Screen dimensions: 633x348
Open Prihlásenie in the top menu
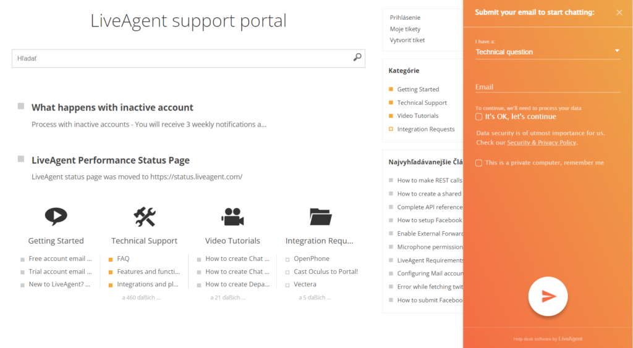tap(405, 17)
